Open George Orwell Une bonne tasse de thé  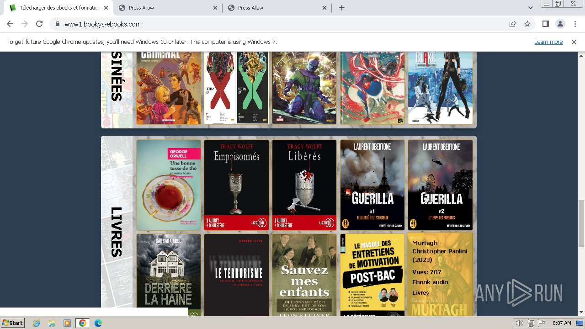coord(169,185)
